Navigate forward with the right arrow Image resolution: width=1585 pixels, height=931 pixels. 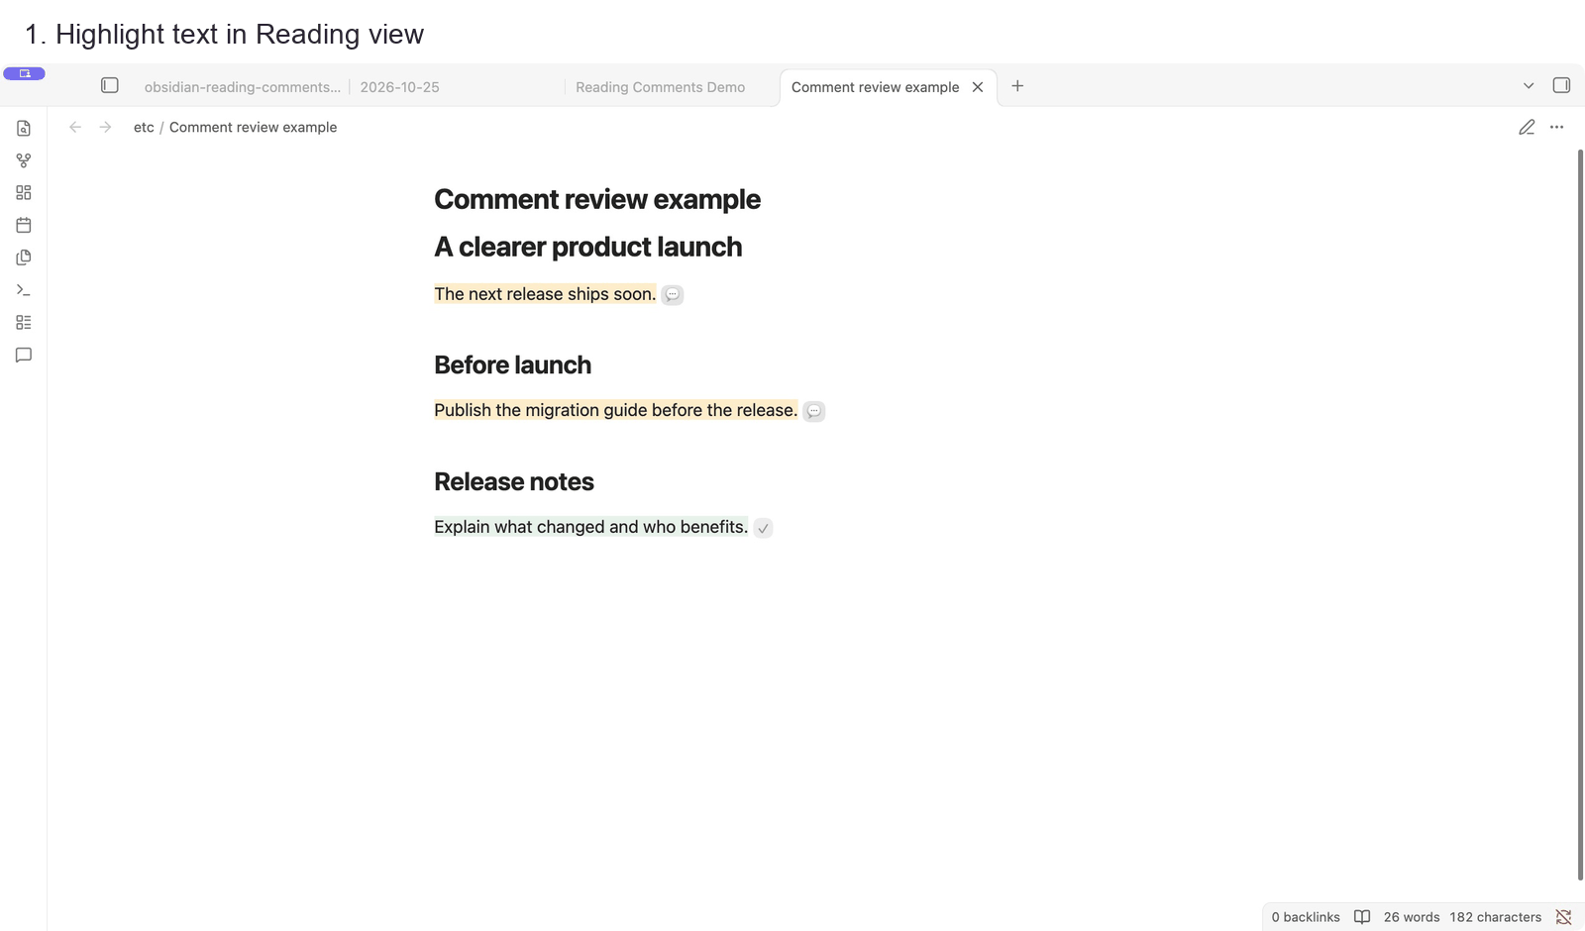(105, 127)
